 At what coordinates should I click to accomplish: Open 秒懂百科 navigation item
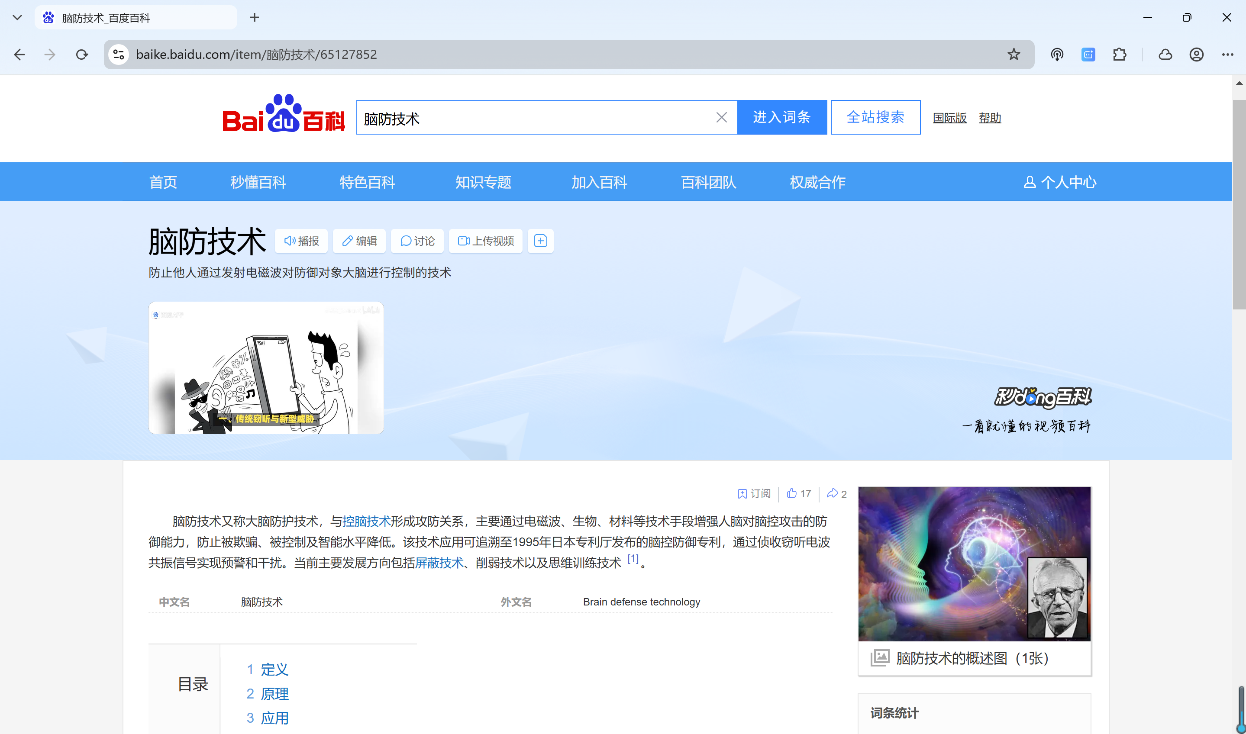pos(258,182)
